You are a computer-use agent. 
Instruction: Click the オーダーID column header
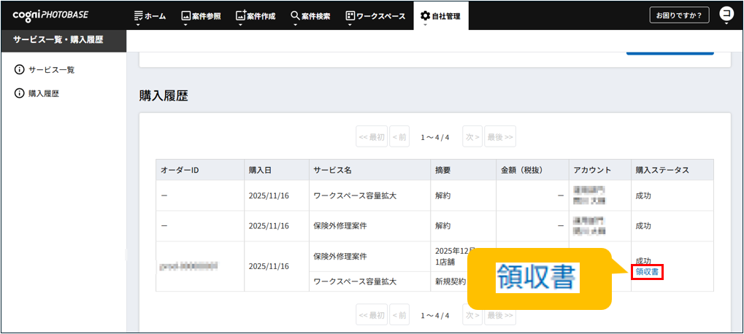click(x=180, y=170)
